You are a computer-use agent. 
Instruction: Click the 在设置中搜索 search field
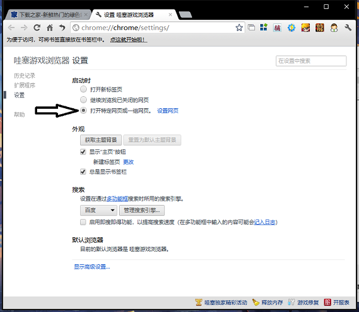(x=311, y=61)
